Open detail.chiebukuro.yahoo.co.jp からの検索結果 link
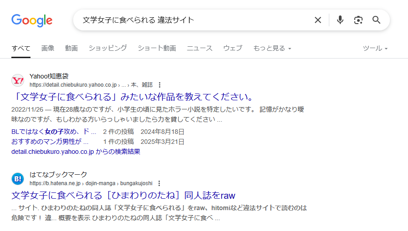 76,152
